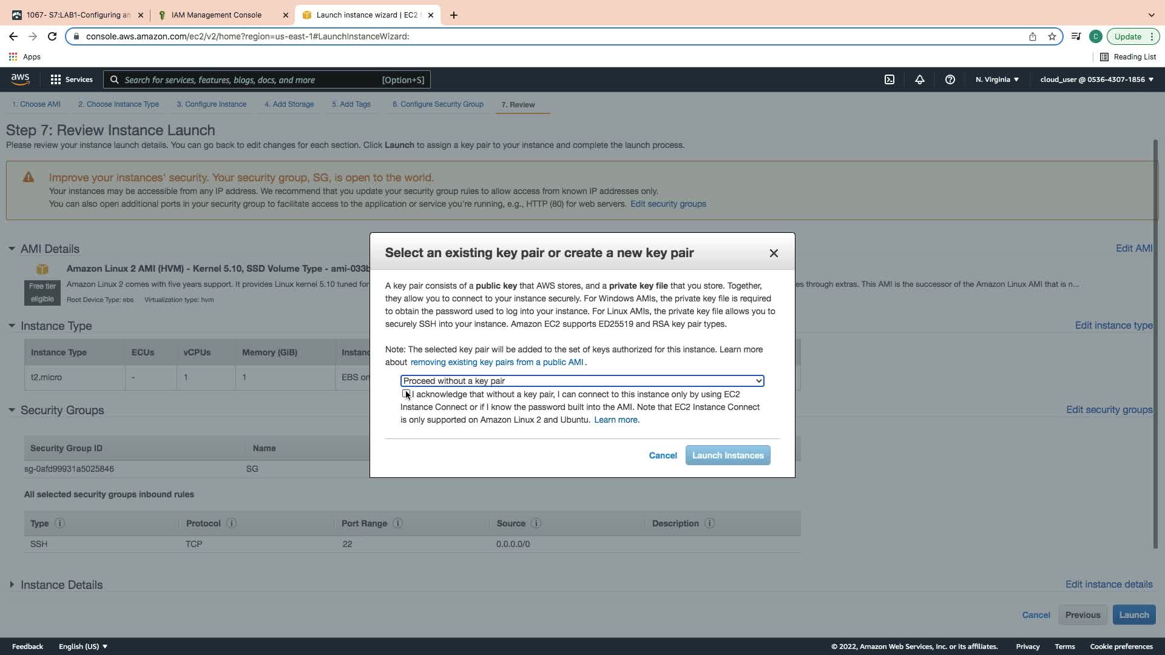
Task: Bookmark this page with star icon
Action: pyautogui.click(x=1052, y=36)
